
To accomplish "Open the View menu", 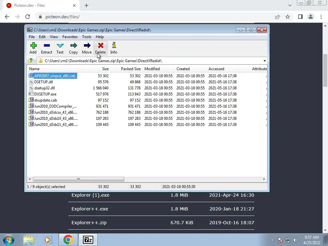I will click(54, 37).
